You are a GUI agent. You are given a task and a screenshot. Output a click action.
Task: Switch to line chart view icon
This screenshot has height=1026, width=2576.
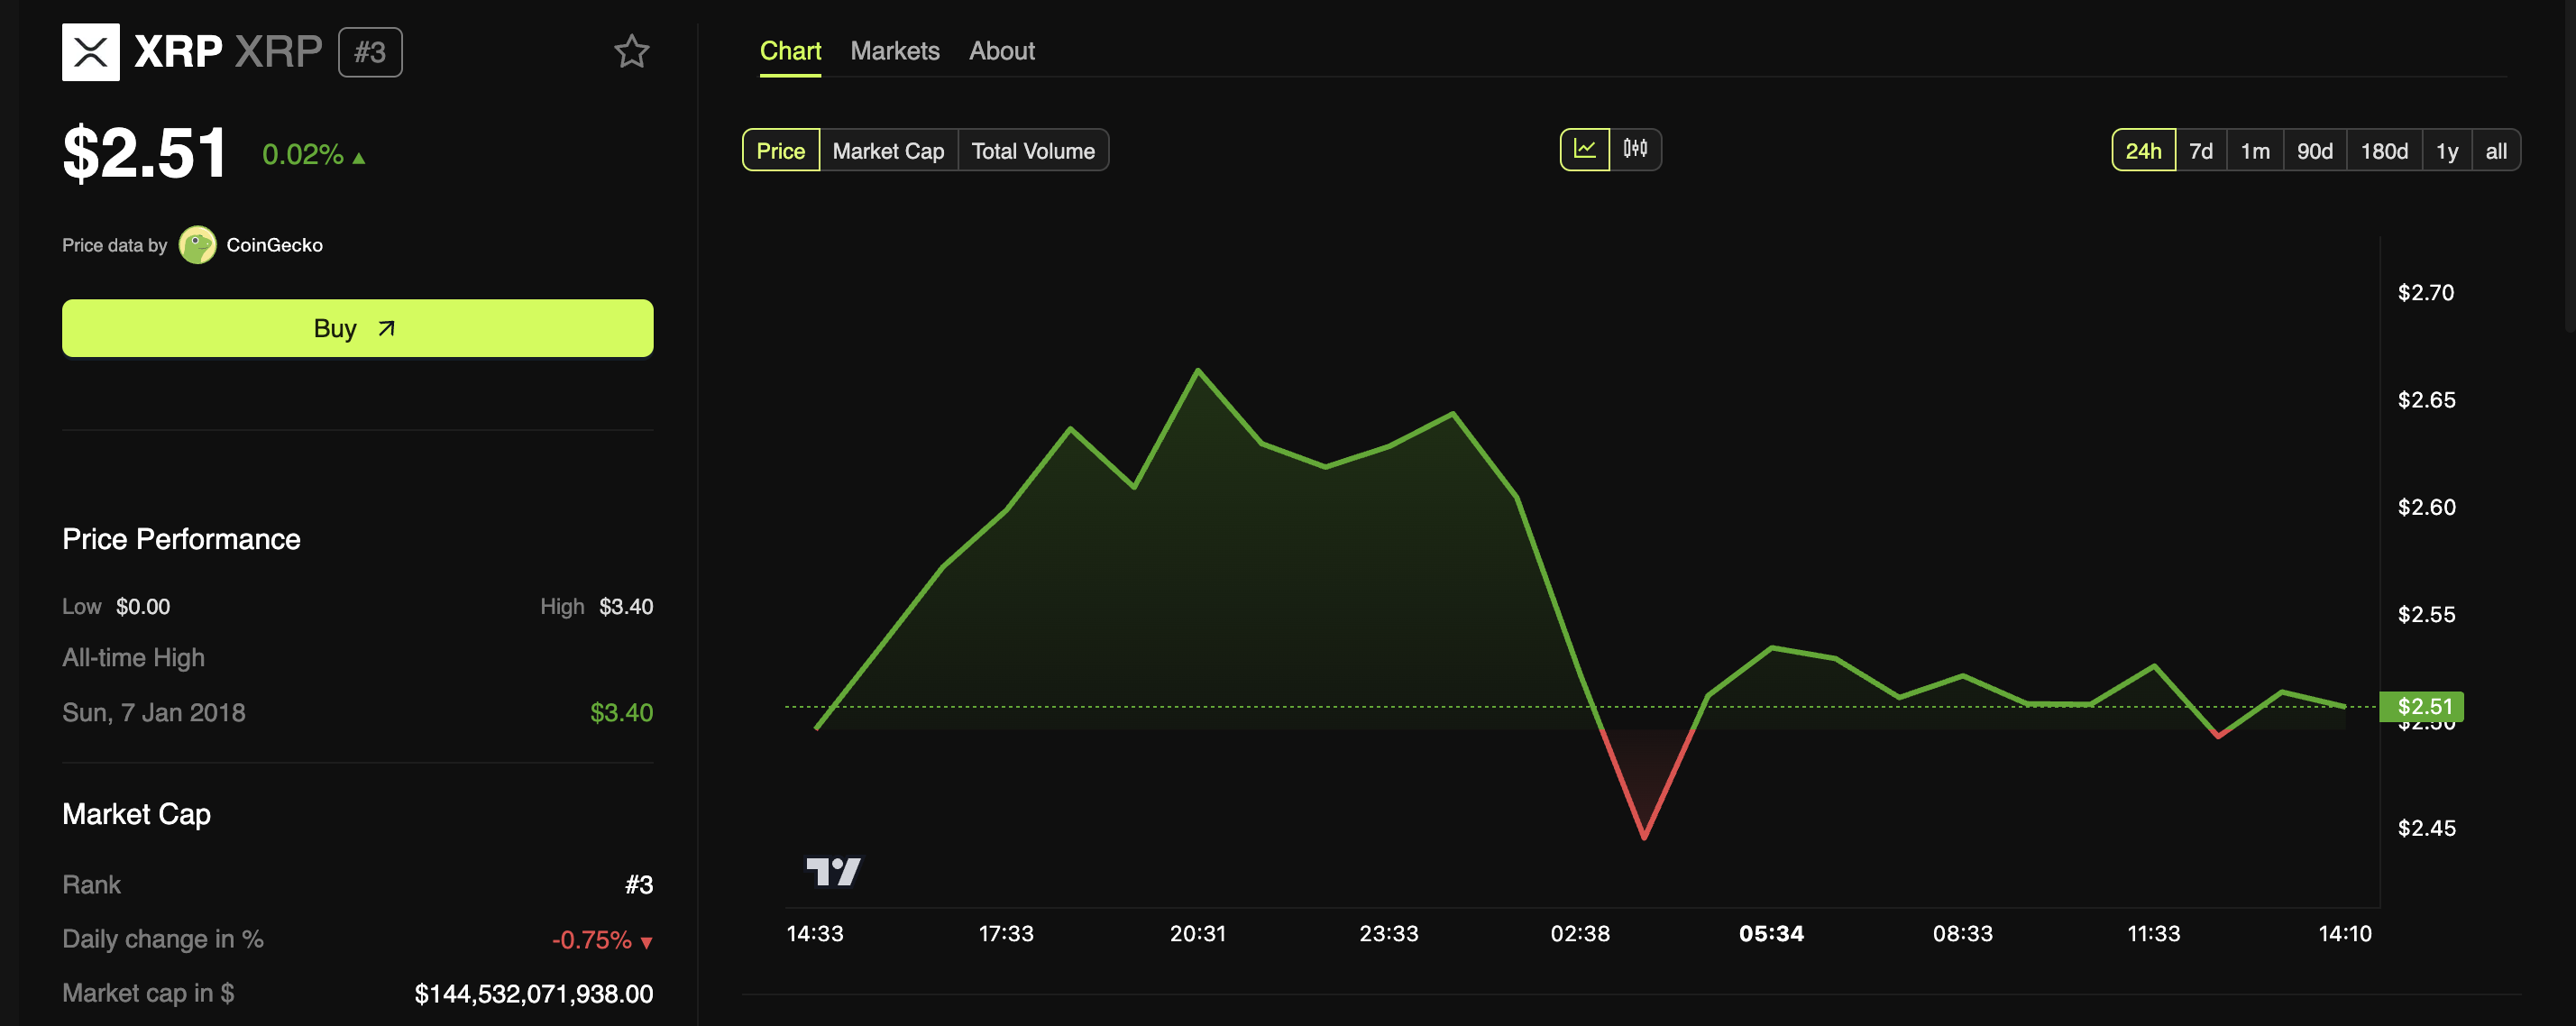point(1582,150)
